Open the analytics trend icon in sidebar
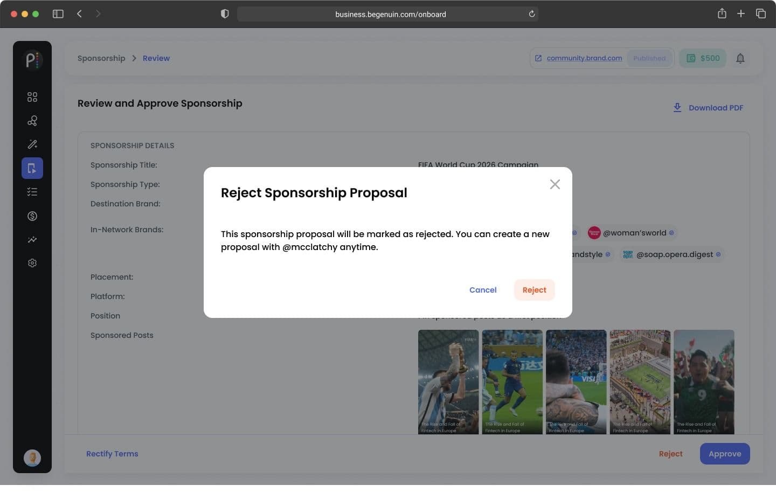The image size is (776, 499). coord(32,240)
